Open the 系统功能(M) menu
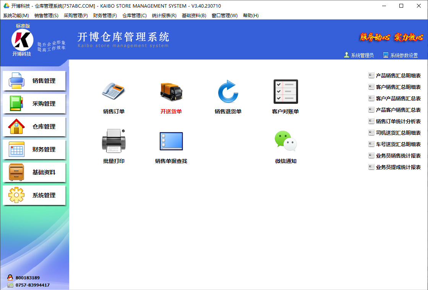Screen dimensions: 428x290 pyautogui.click(x=16, y=16)
